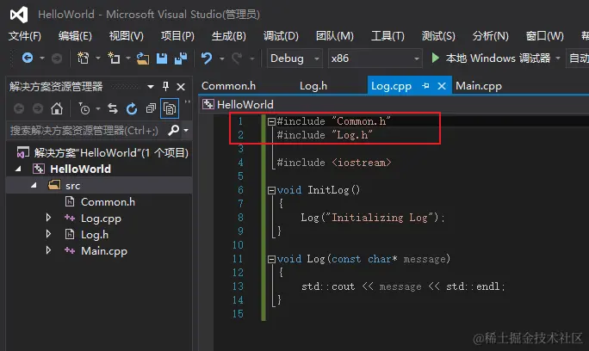Open the 窗口(W) menu
This screenshot has width=589, height=351.
[x=545, y=36]
